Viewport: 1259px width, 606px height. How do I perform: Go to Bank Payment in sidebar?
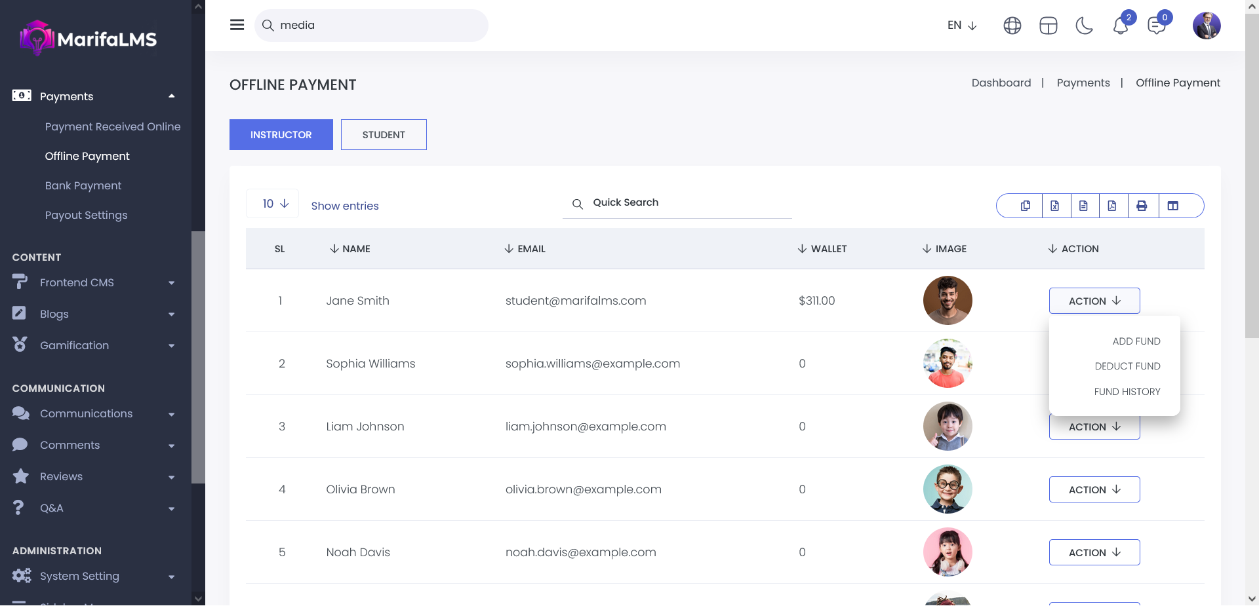[x=83, y=185]
